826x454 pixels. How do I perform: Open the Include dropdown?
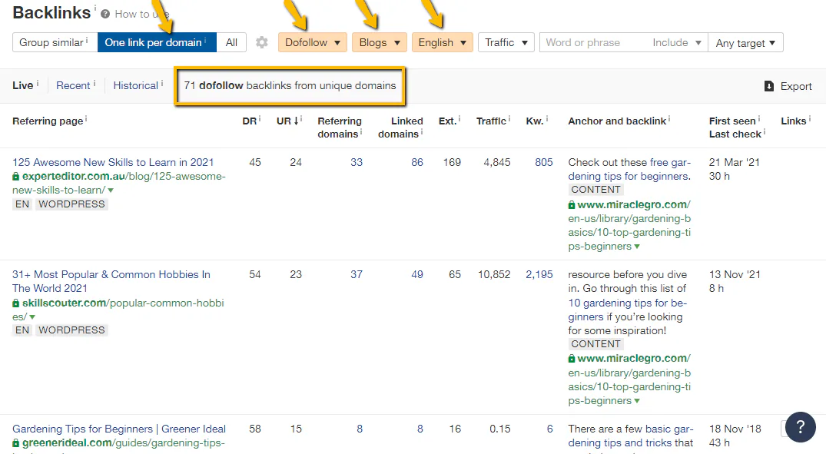(x=676, y=43)
